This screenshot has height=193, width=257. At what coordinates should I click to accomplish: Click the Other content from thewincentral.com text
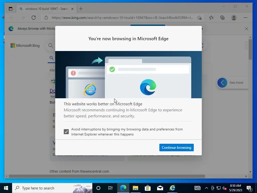point(79,171)
